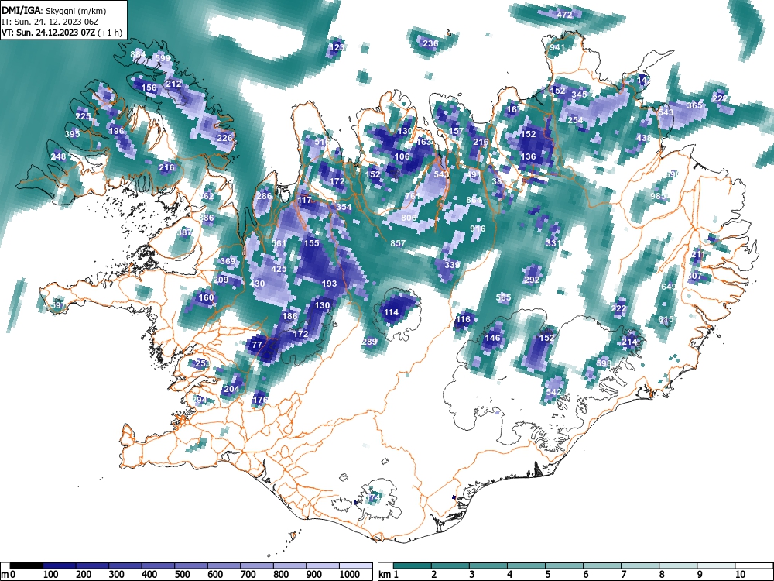
Task: Click the visibility value 472 offshore north
Action: (564, 15)
